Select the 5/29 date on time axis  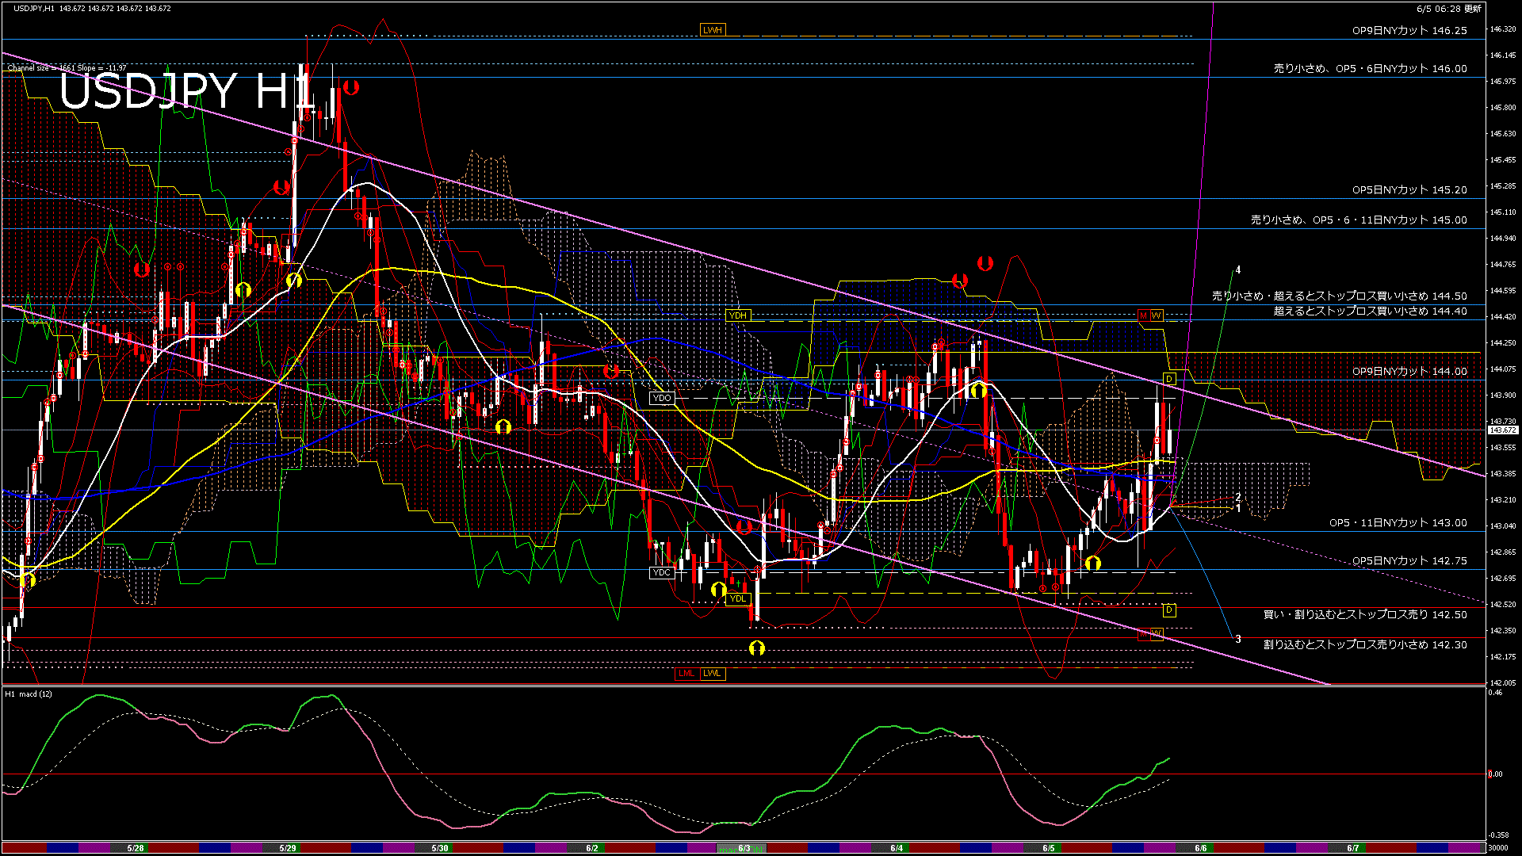(x=288, y=848)
